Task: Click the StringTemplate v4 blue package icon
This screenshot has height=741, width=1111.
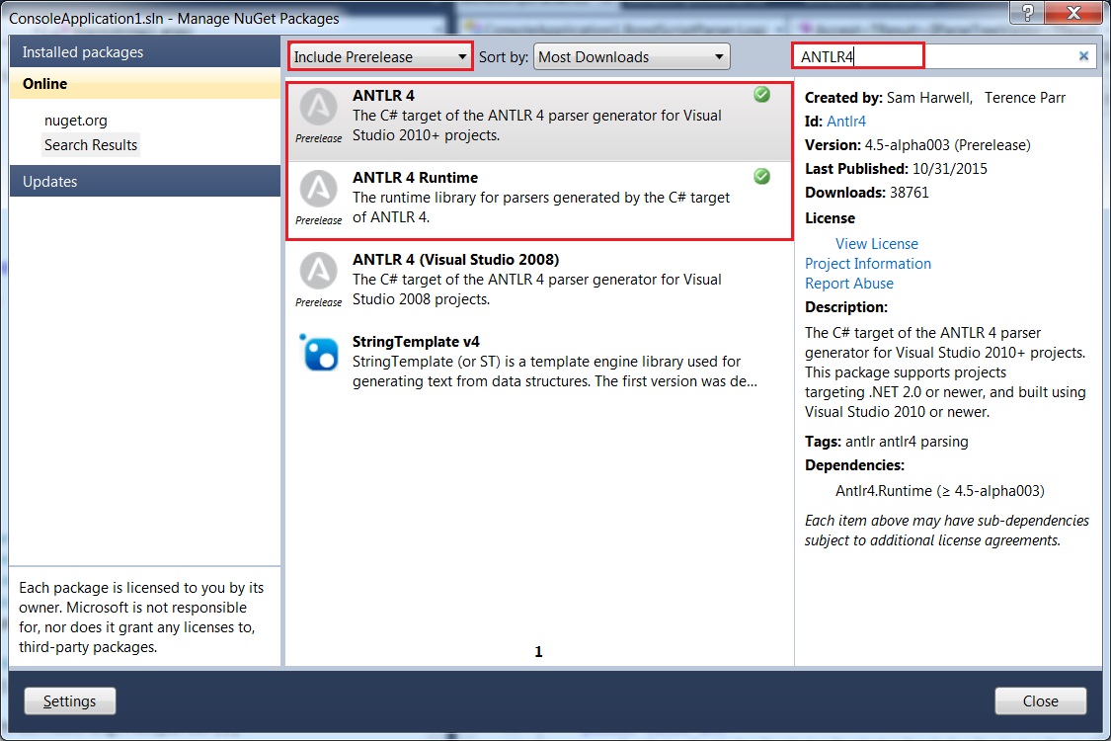Action: point(319,352)
